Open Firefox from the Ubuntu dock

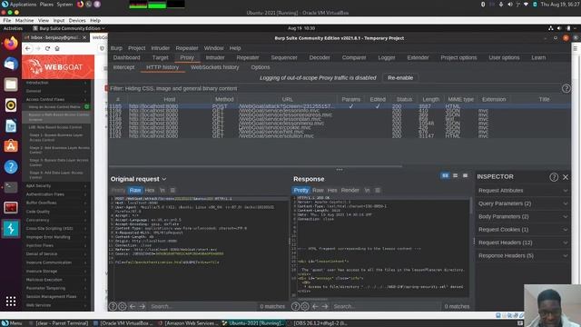[x=11, y=44]
